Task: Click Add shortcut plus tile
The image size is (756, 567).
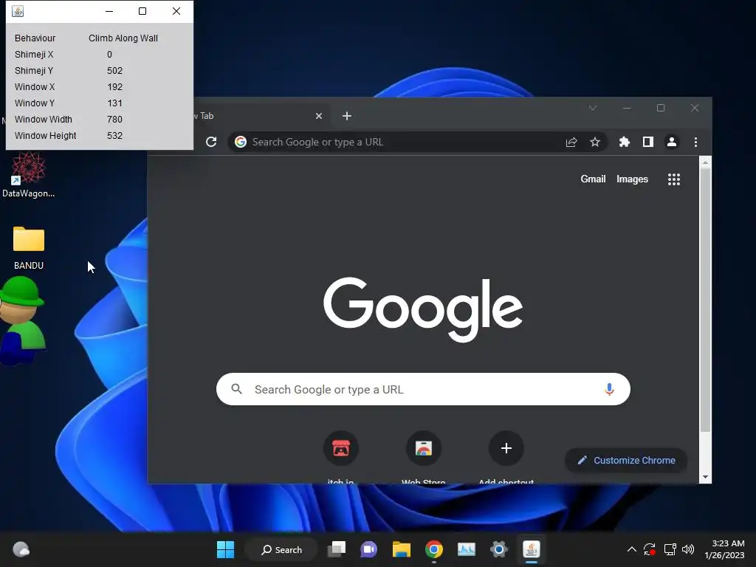Action: point(506,448)
